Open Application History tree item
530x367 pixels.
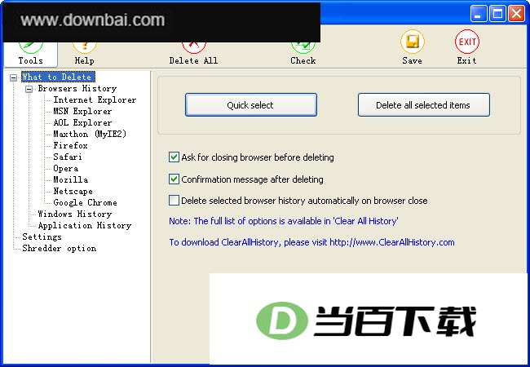(x=85, y=225)
